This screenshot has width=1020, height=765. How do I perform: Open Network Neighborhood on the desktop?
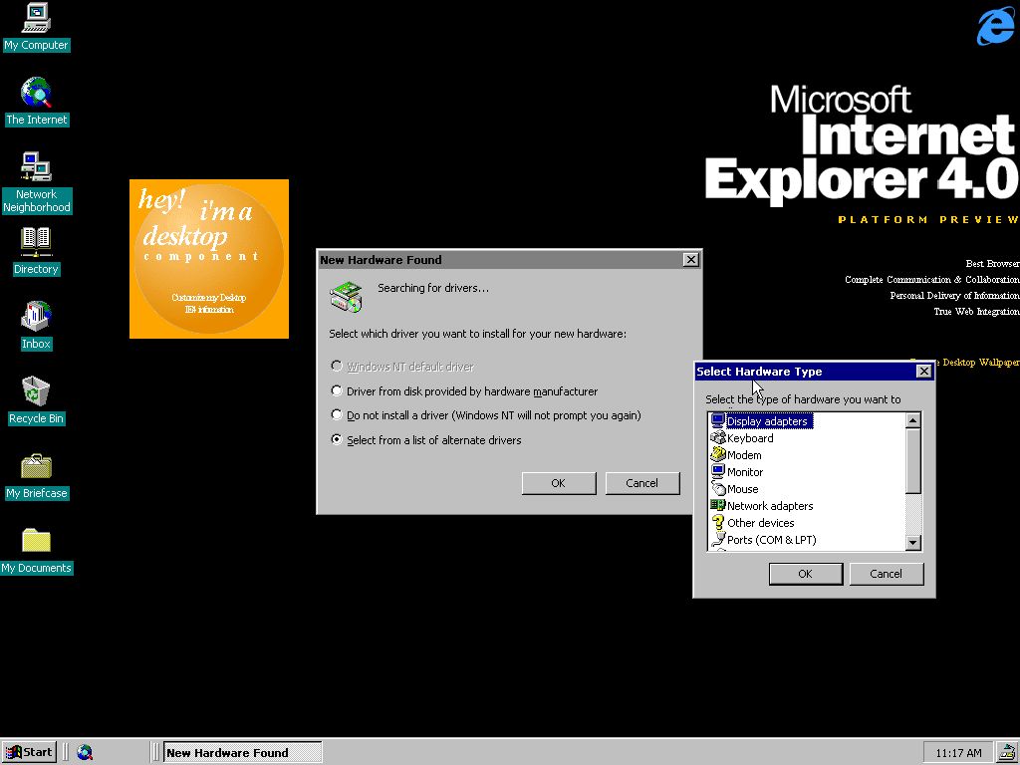(x=37, y=169)
